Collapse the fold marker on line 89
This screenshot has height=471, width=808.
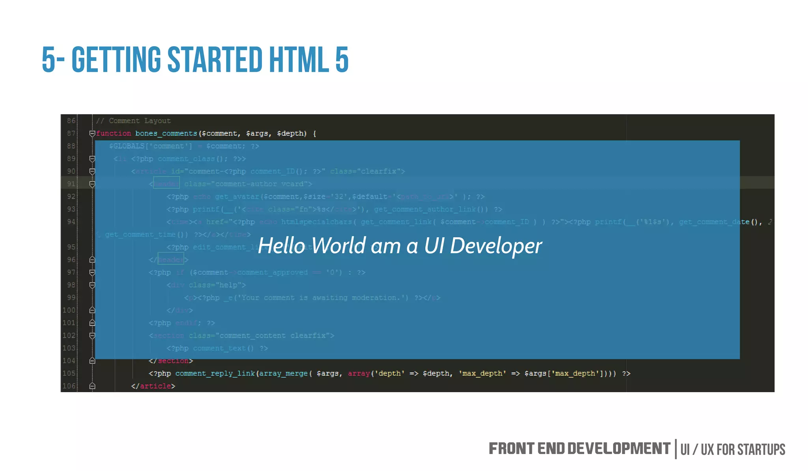pyautogui.click(x=92, y=159)
